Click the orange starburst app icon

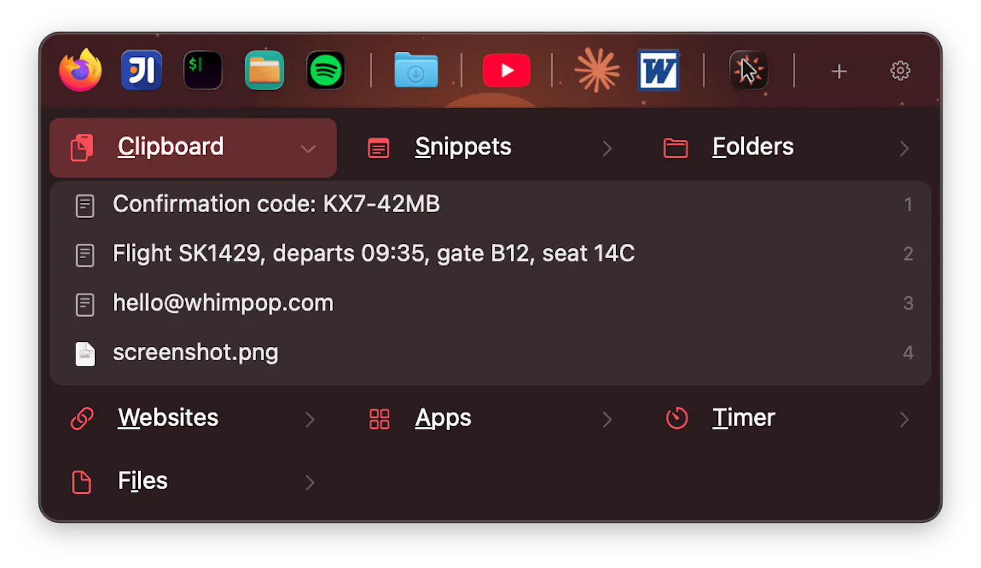tap(597, 70)
